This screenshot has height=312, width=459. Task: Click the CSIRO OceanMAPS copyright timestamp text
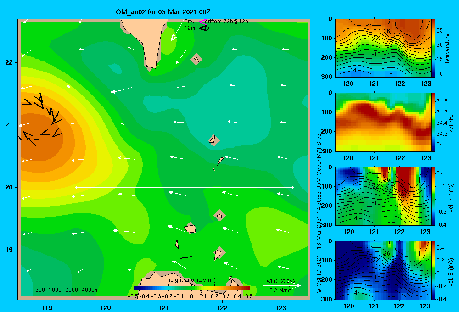319,213
